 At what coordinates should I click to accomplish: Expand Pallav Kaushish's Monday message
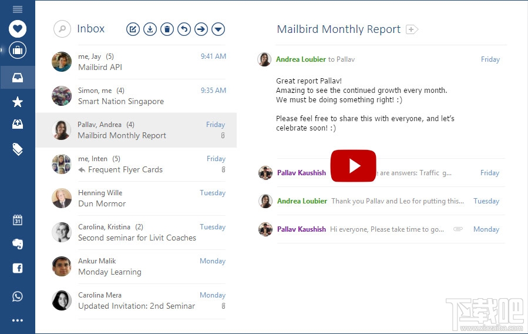[x=381, y=229]
